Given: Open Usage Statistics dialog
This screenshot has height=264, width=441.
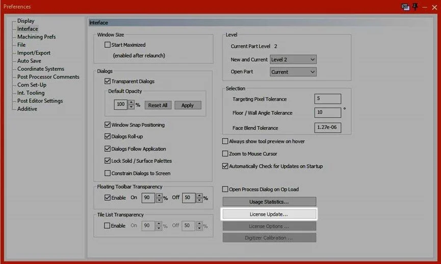Looking at the screenshot, I should 269,202.
